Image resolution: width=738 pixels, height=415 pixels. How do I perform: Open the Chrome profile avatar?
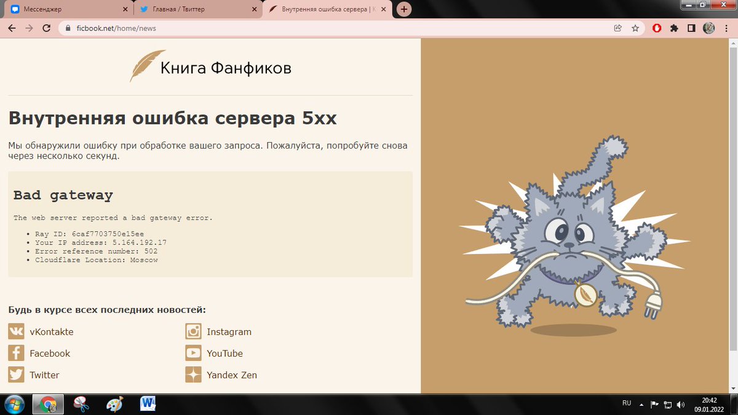708,28
